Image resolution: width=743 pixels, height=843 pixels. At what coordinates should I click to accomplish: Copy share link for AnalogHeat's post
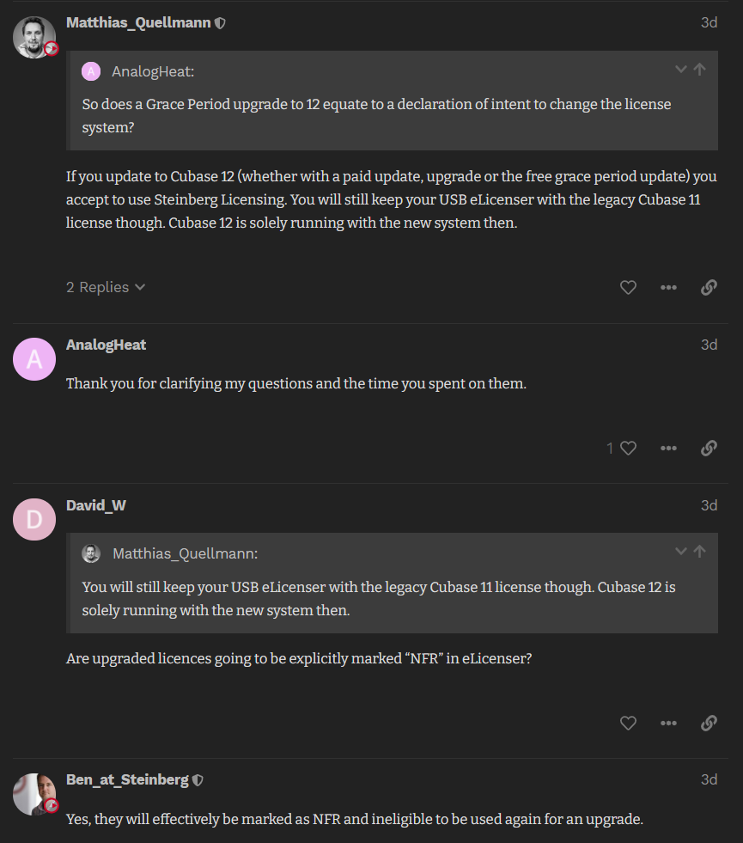click(709, 448)
